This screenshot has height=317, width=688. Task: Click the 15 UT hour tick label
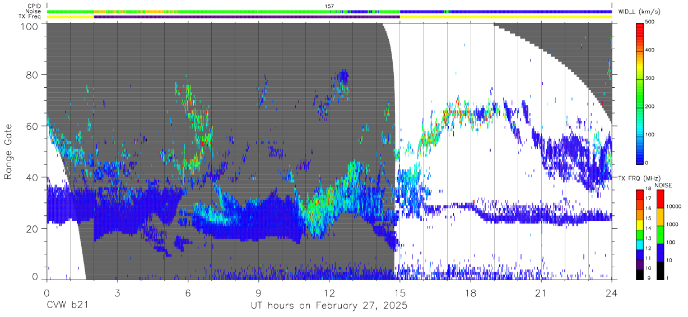(399, 292)
